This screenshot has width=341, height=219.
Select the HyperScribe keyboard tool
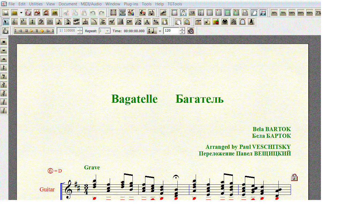pos(77,22)
